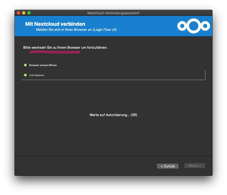Click the green arrow icon beside Browser erneut öffnen

click(x=25, y=65)
